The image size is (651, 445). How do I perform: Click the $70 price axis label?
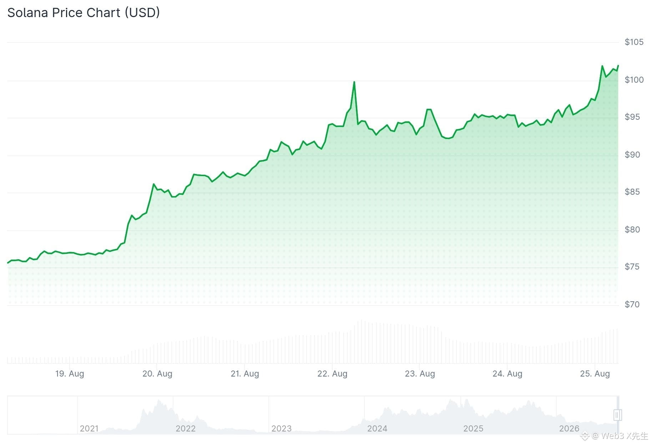click(x=632, y=305)
